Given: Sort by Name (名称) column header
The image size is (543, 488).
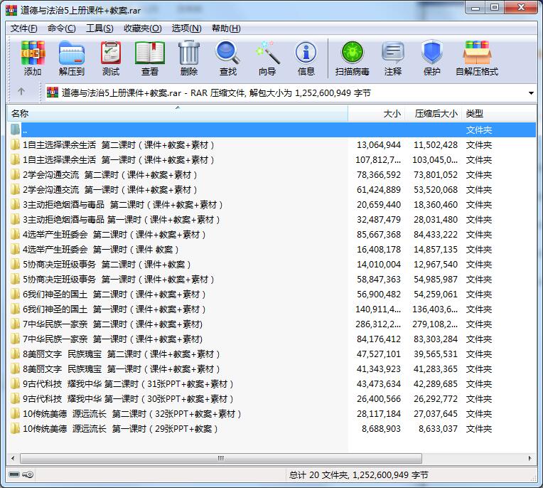Looking at the screenshot, I should (177, 113).
